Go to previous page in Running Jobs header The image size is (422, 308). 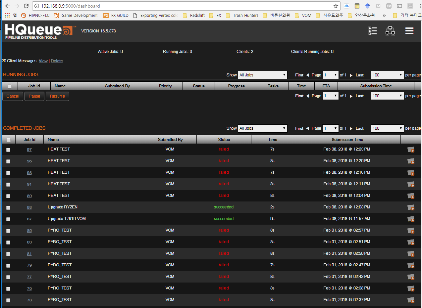(x=307, y=75)
